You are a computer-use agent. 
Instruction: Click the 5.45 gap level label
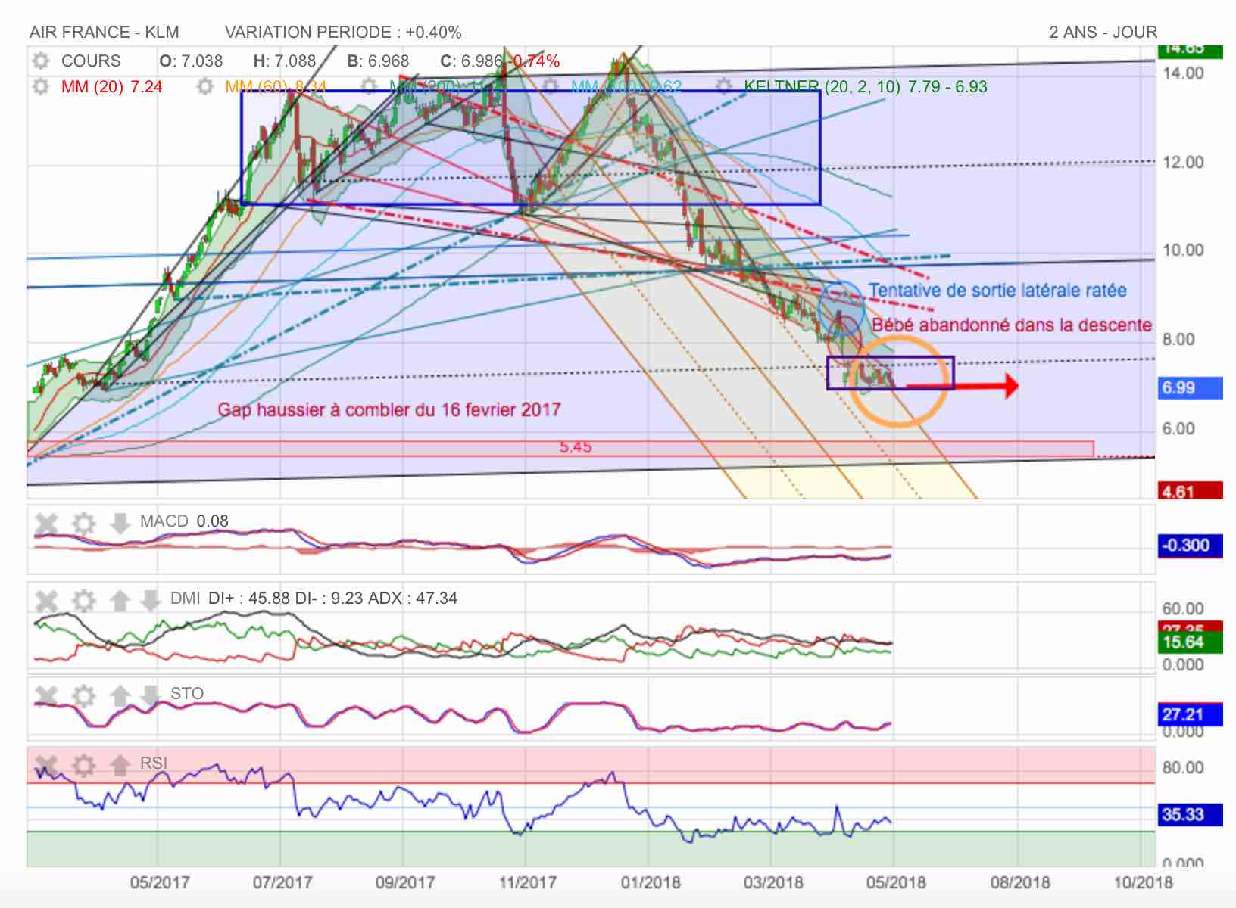tap(576, 447)
